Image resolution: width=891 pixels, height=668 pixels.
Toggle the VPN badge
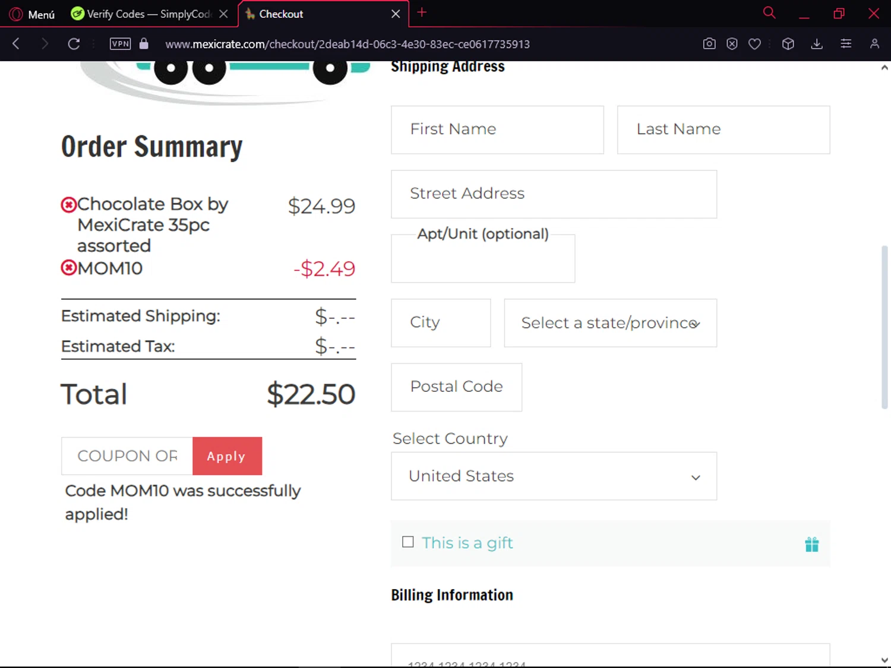pos(121,43)
